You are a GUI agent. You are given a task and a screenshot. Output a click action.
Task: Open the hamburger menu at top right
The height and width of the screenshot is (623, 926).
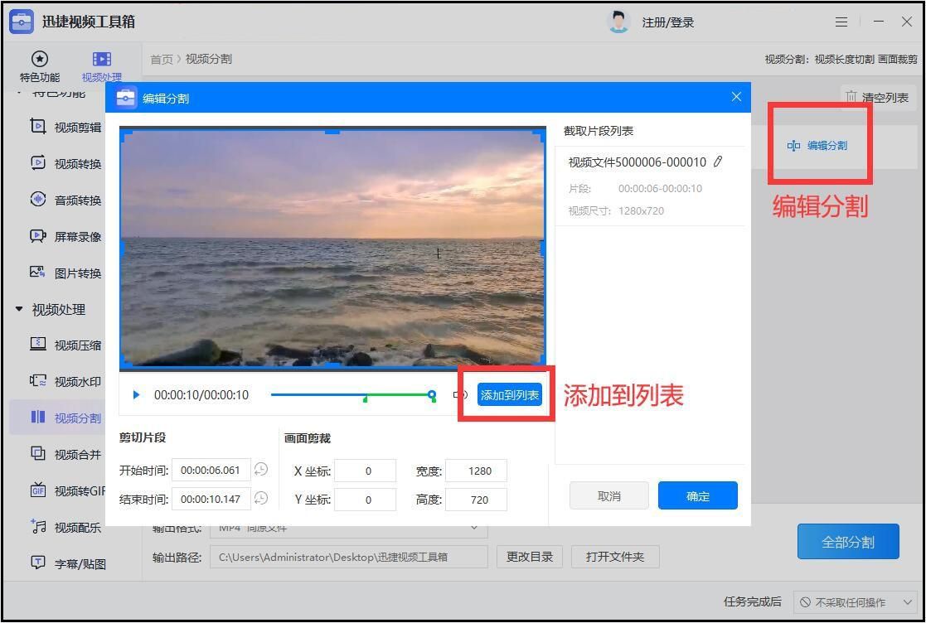(841, 22)
